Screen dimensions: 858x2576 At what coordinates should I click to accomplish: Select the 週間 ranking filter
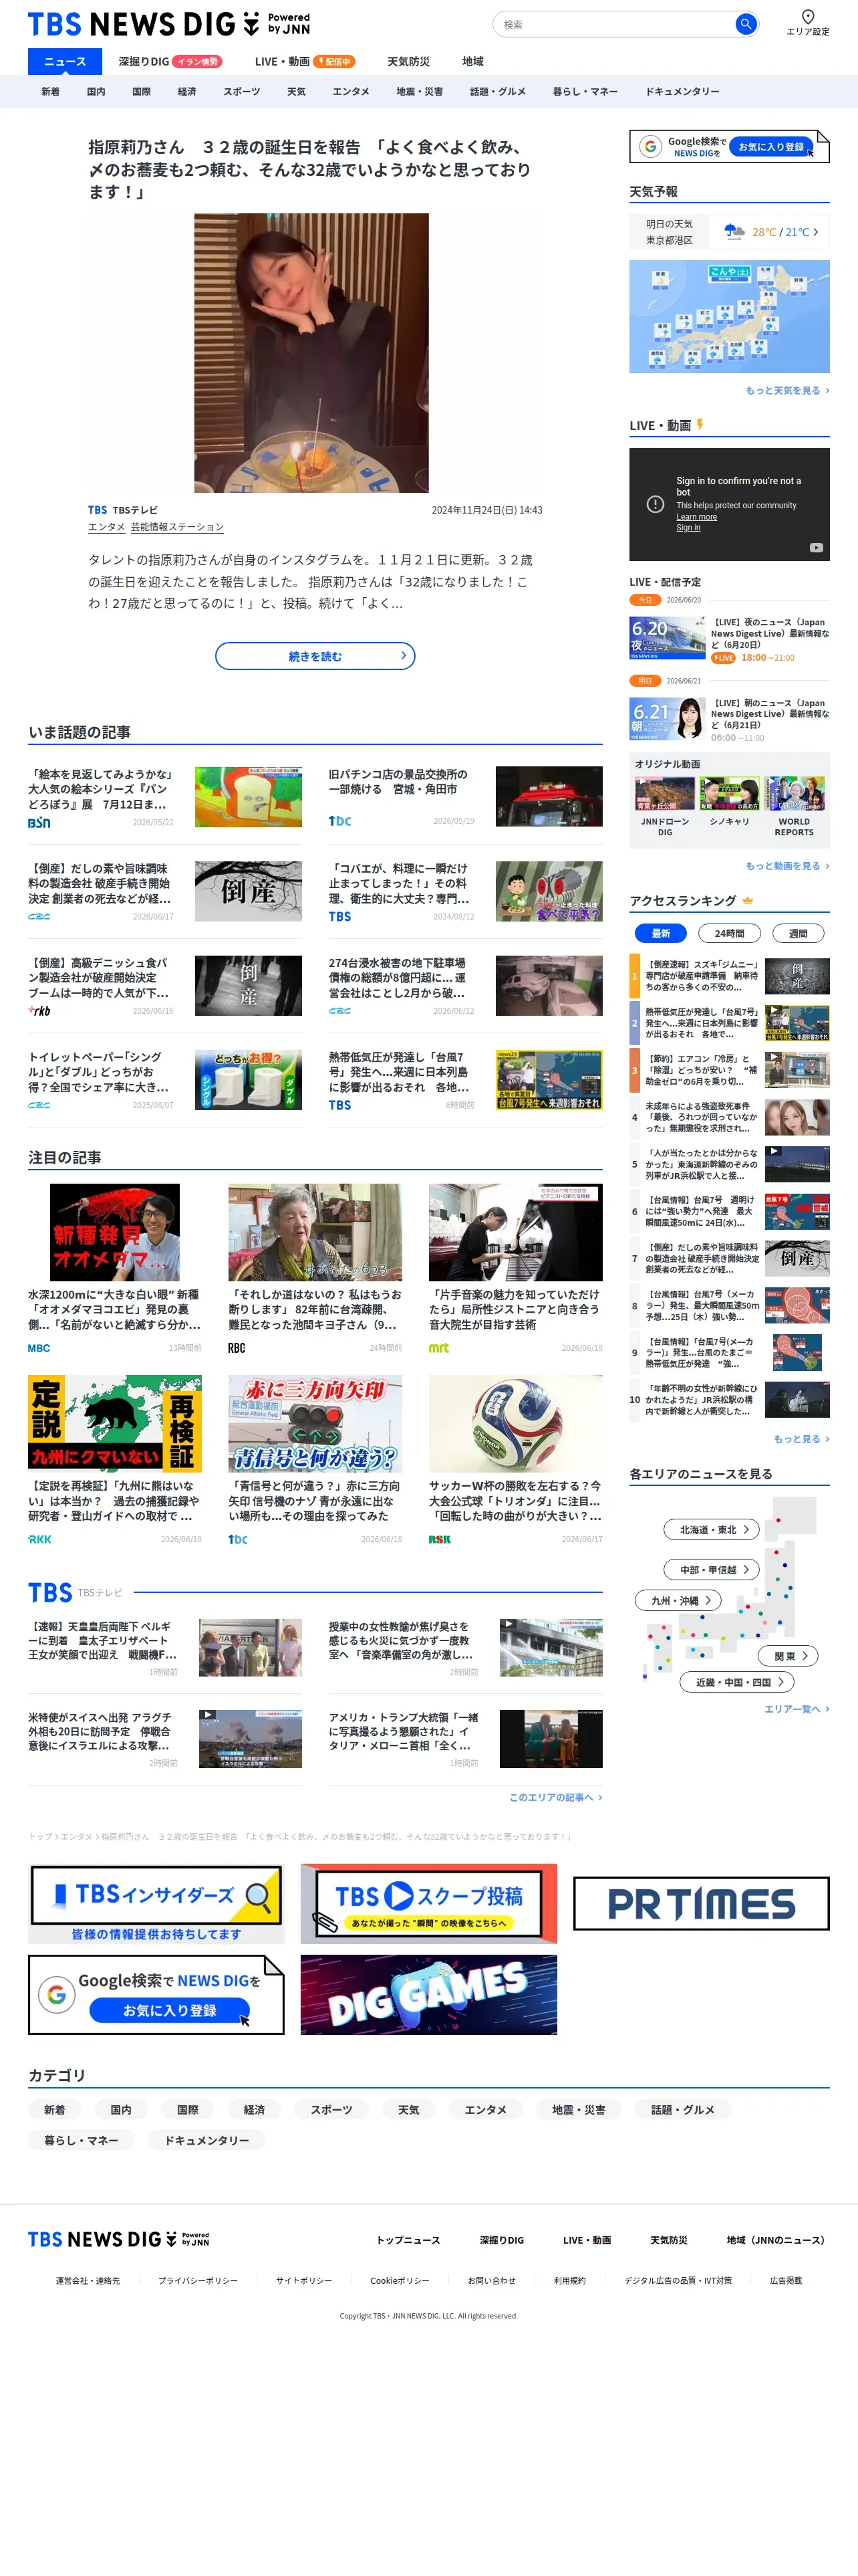[798, 933]
